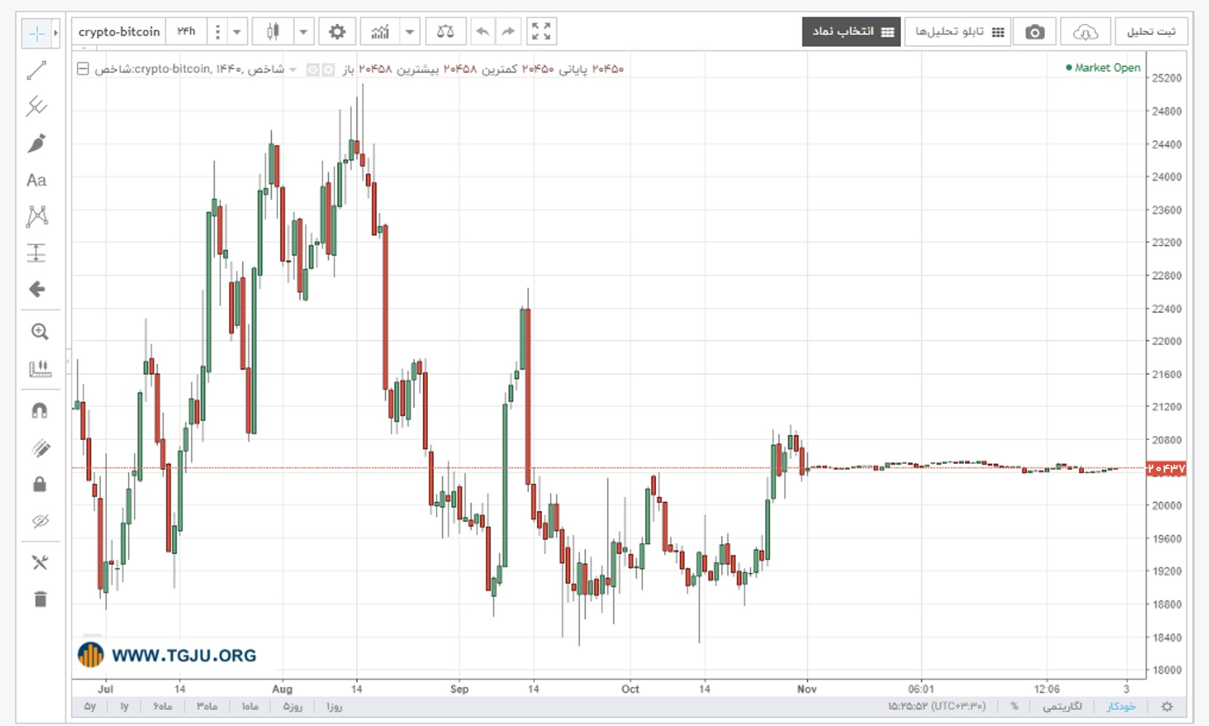Click the ثبت تحلیل submit analysis button
The height and width of the screenshot is (726, 1209).
coord(1151,32)
